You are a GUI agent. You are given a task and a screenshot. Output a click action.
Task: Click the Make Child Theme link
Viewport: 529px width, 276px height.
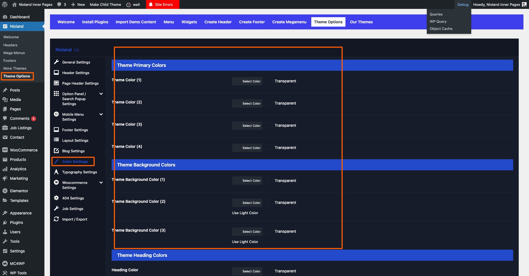pyautogui.click(x=105, y=4)
